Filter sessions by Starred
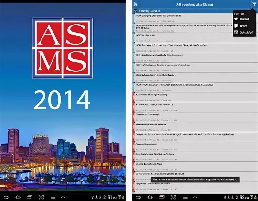The width and height of the screenshot is (258, 201). point(241,19)
